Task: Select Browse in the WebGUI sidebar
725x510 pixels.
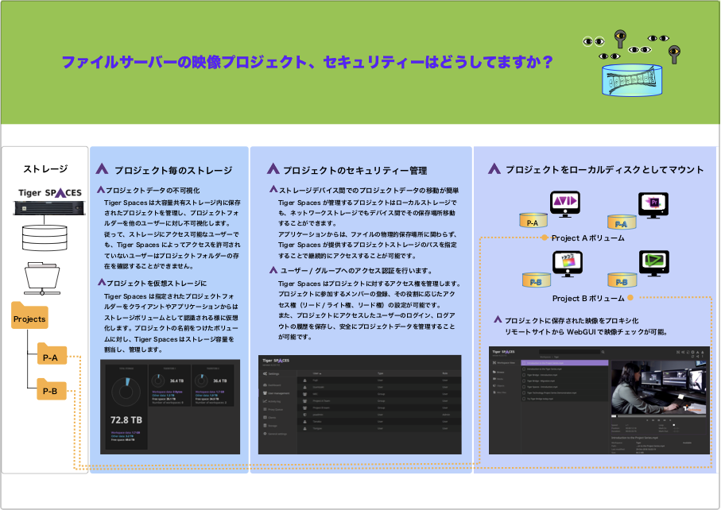Action: point(498,372)
